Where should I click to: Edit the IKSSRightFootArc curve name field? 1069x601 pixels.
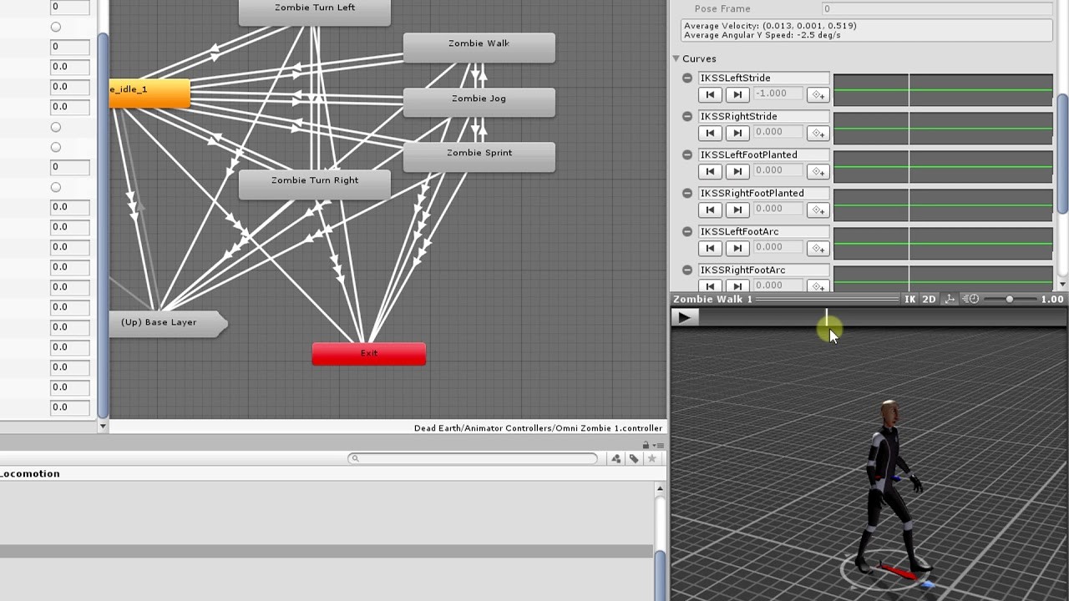click(764, 270)
